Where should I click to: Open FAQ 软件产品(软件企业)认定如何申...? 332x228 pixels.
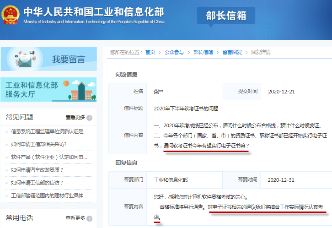pyautogui.click(x=49, y=157)
